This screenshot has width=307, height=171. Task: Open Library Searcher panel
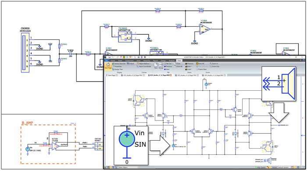click(119, 64)
